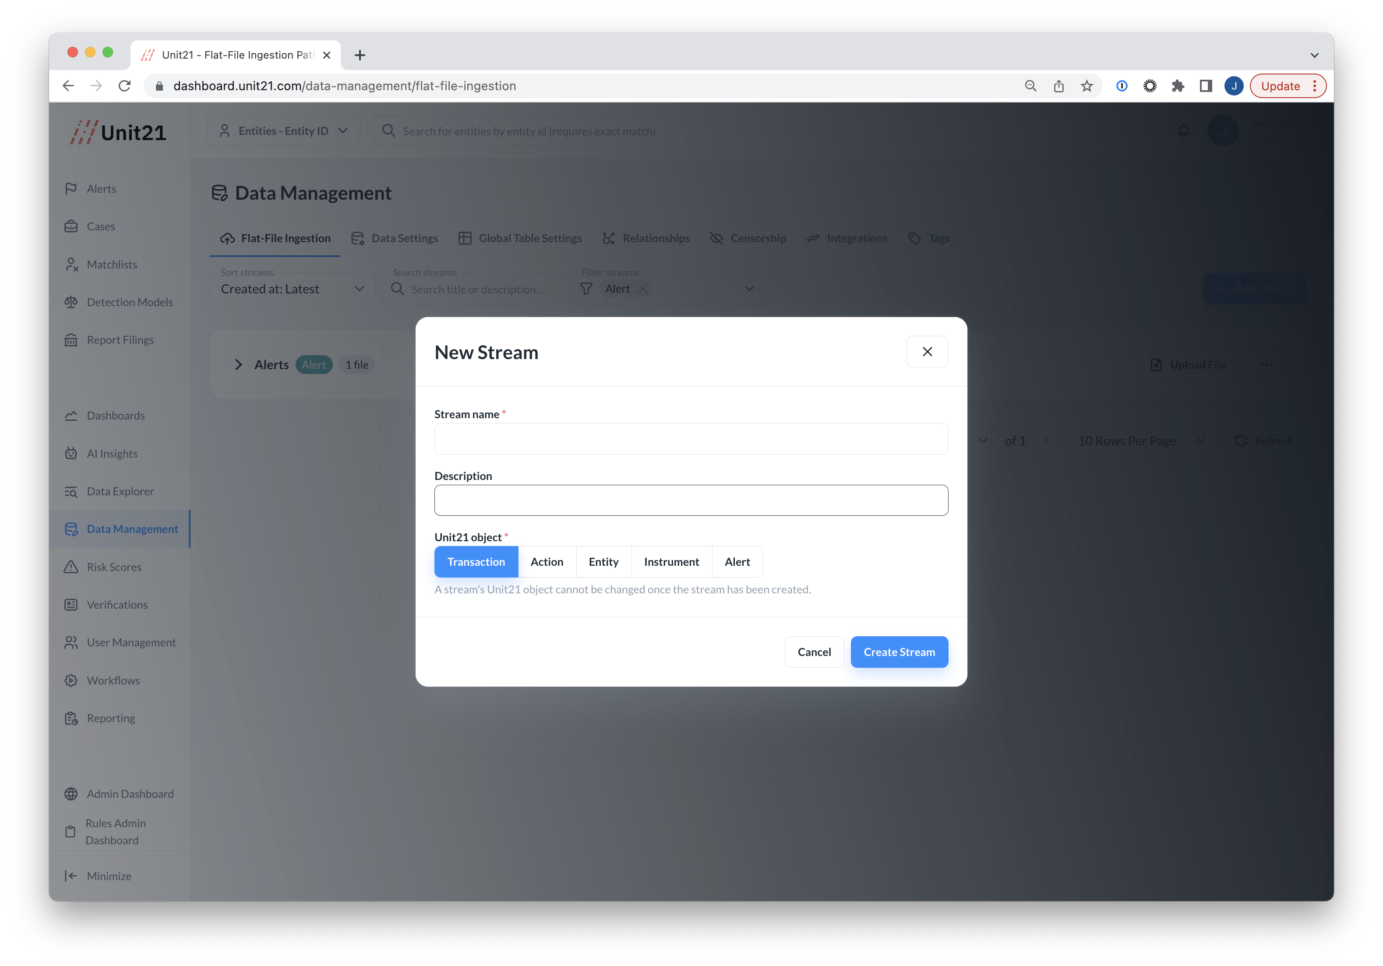Viewport: 1383px width, 966px height.
Task: Choose the Alert object type
Action: click(737, 561)
